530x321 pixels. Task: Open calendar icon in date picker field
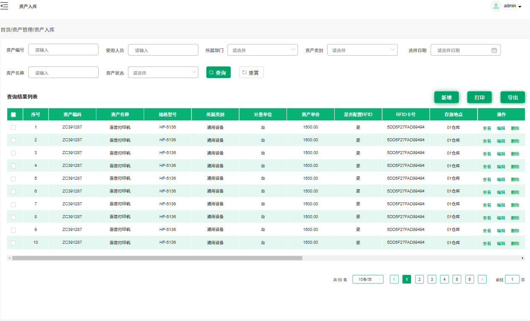click(494, 50)
